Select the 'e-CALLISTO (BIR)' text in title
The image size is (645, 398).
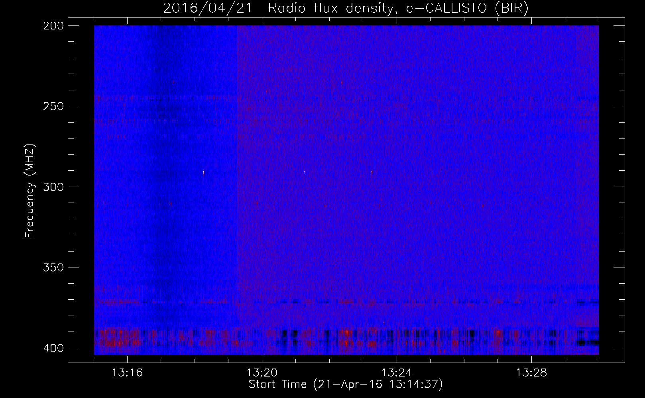pos(467,8)
